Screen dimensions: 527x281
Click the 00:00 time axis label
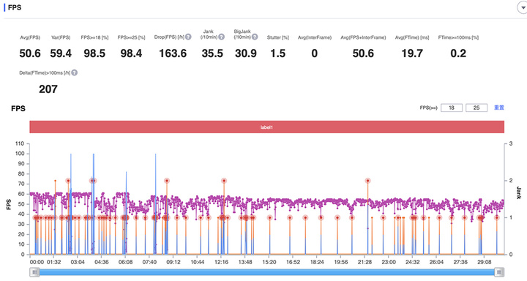37,262
